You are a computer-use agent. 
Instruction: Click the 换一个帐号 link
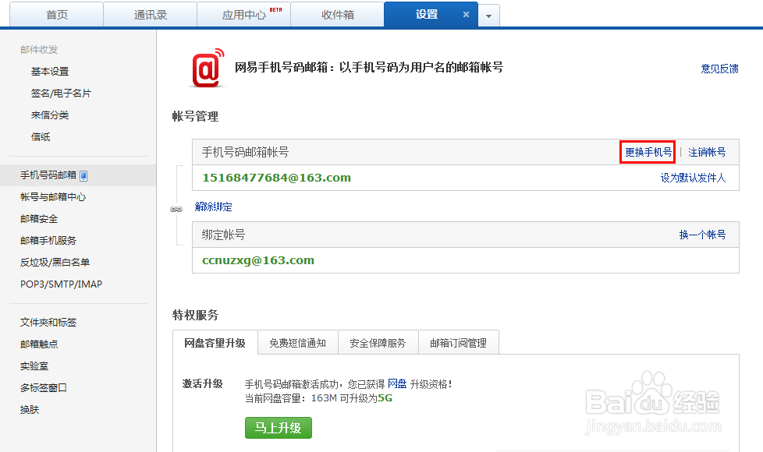pos(703,235)
